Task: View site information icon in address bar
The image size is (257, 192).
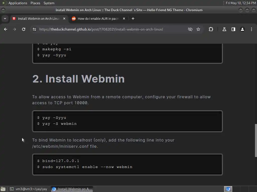Action: [x=34, y=29]
